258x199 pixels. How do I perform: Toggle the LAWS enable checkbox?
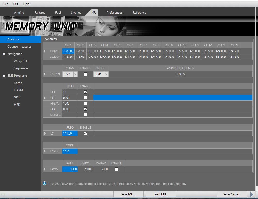pyautogui.click(x=116, y=169)
